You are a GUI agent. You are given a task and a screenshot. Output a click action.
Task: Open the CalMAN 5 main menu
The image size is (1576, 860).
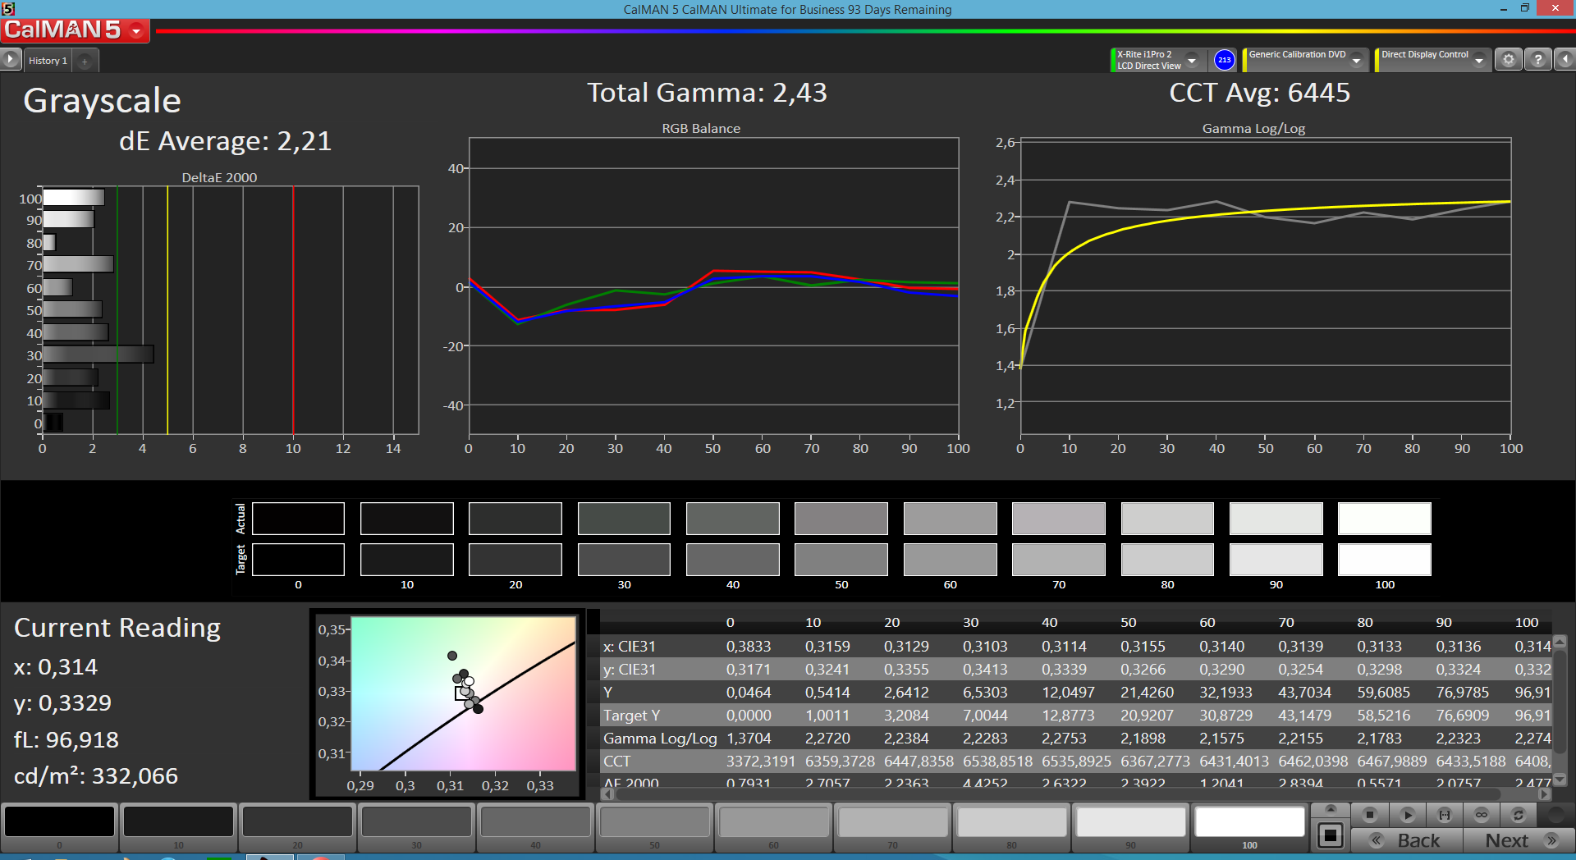tap(75, 30)
